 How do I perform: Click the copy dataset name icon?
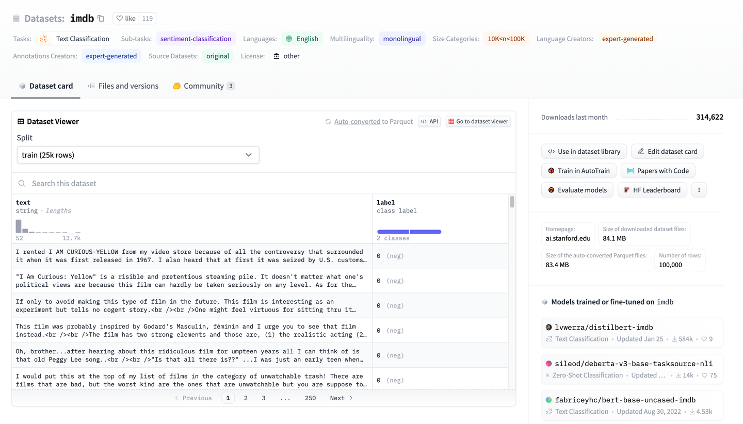tap(101, 19)
